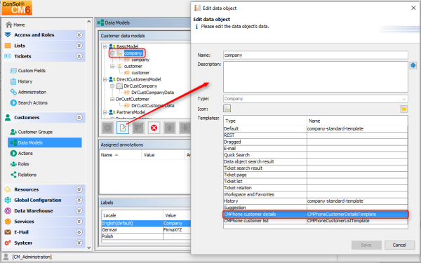Click the add data object plus icon
This screenshot has width=421, height=263.
107,128
